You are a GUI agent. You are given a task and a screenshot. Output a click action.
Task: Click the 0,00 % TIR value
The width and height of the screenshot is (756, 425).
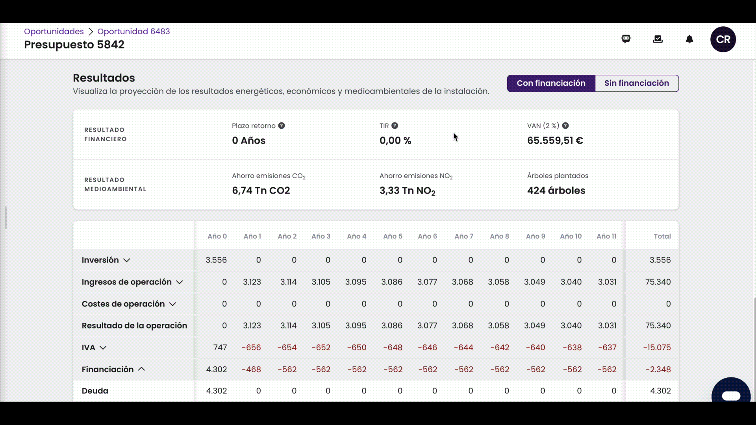coord(395,140)
